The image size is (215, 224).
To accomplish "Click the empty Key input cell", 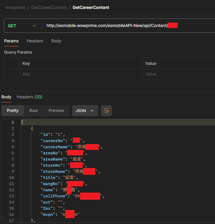I will coord(81,74).
